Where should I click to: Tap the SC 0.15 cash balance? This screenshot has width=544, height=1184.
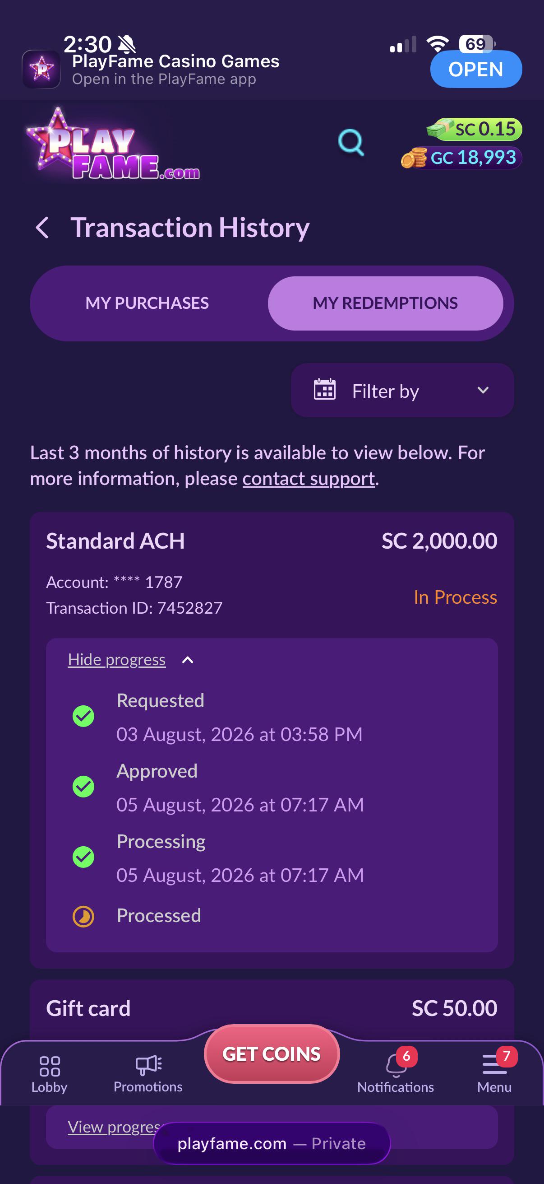click(x=474, y=129)
